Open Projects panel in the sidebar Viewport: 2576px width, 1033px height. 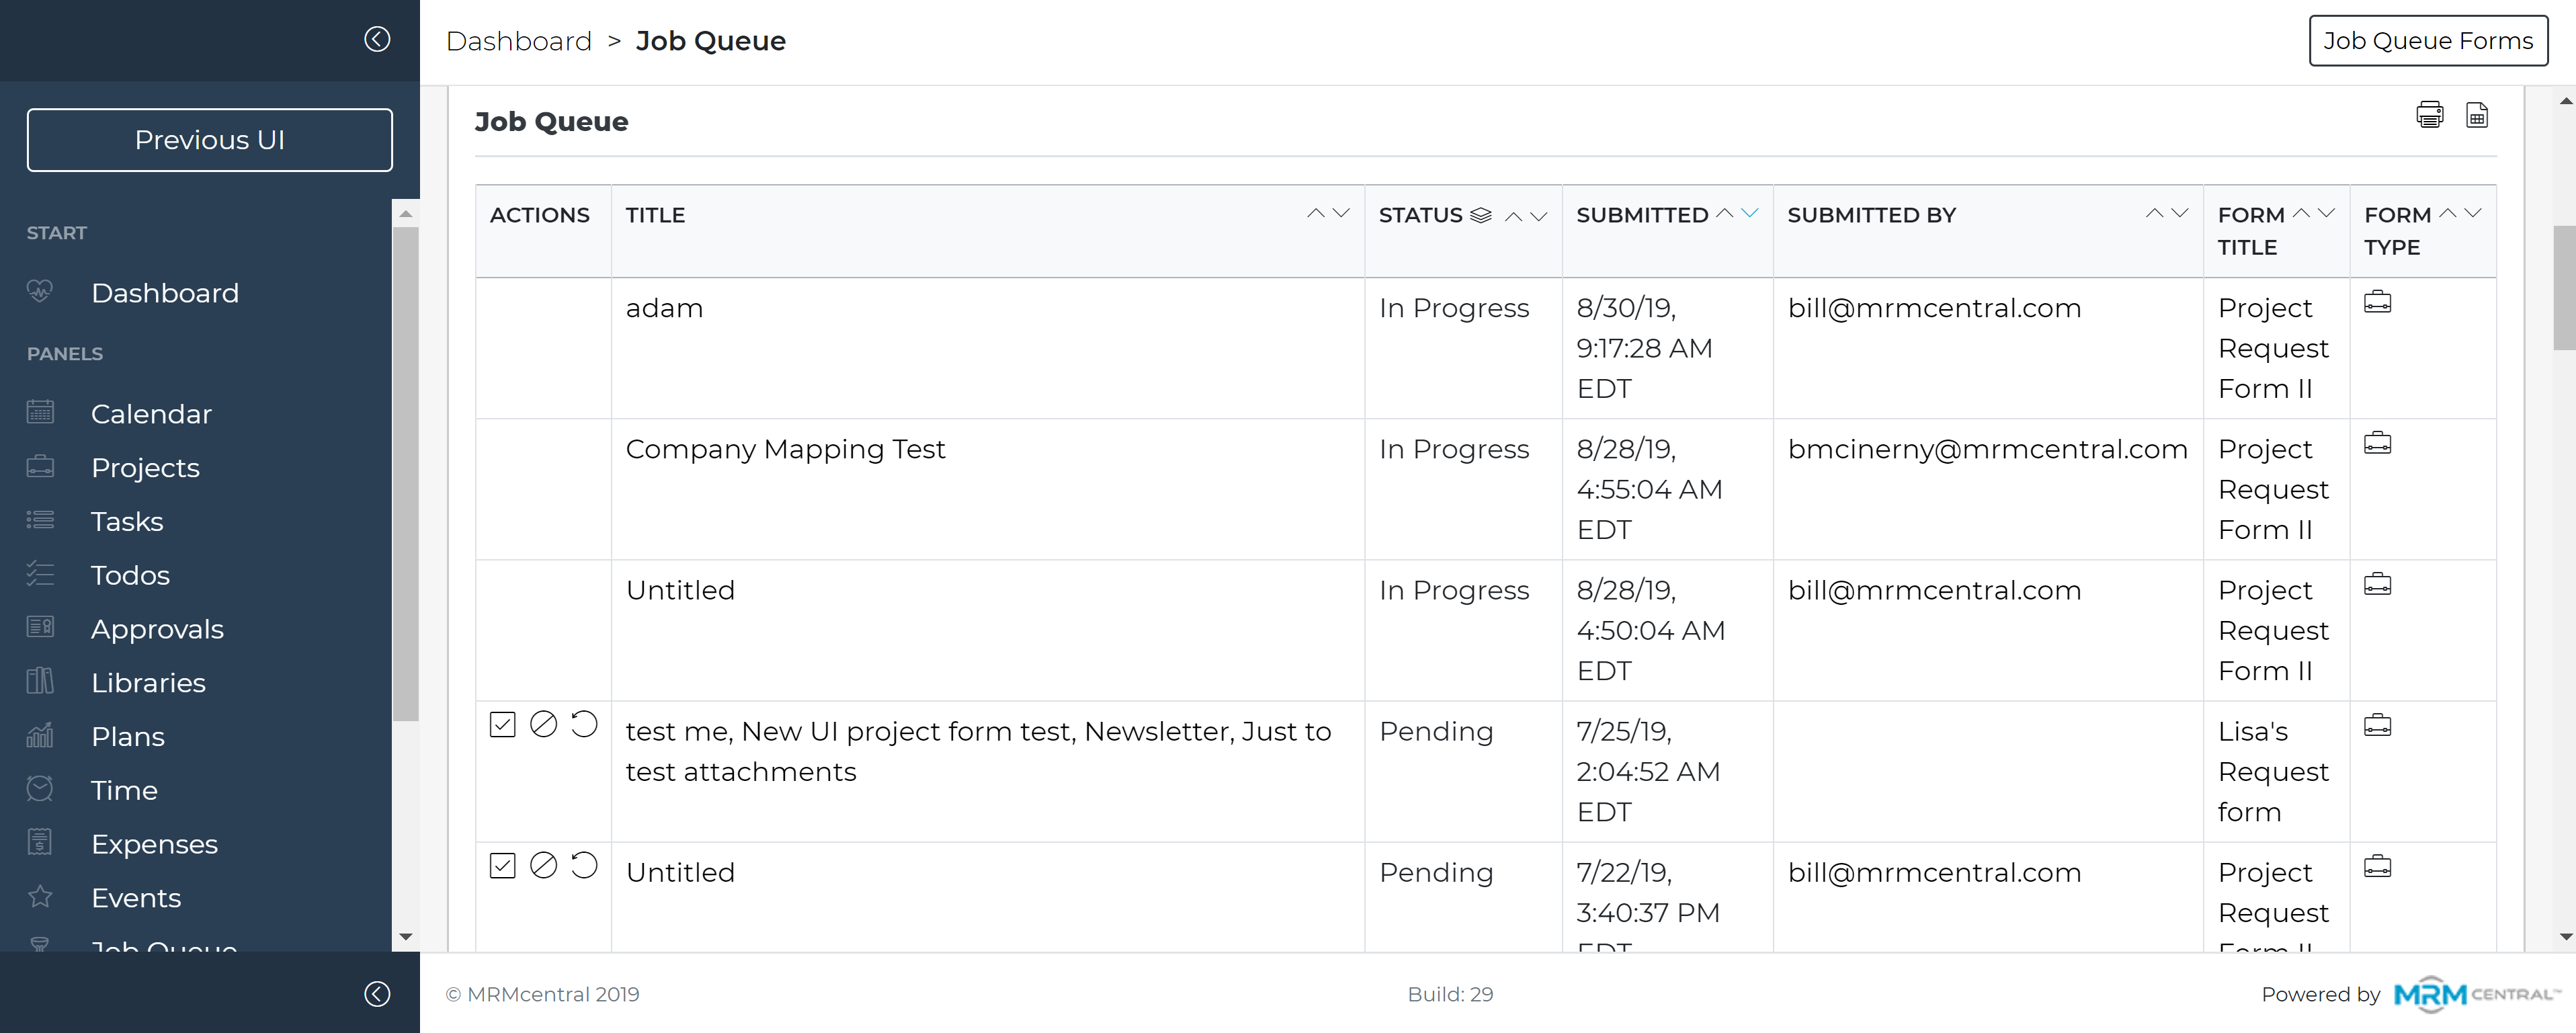tap(145, 467)
